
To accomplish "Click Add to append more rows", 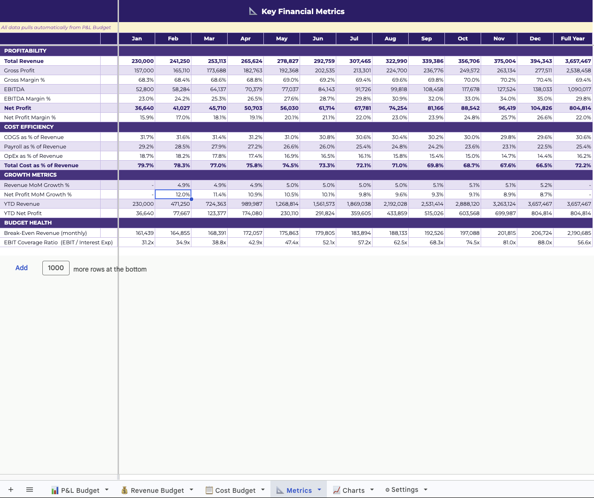I will coord(22,268).
